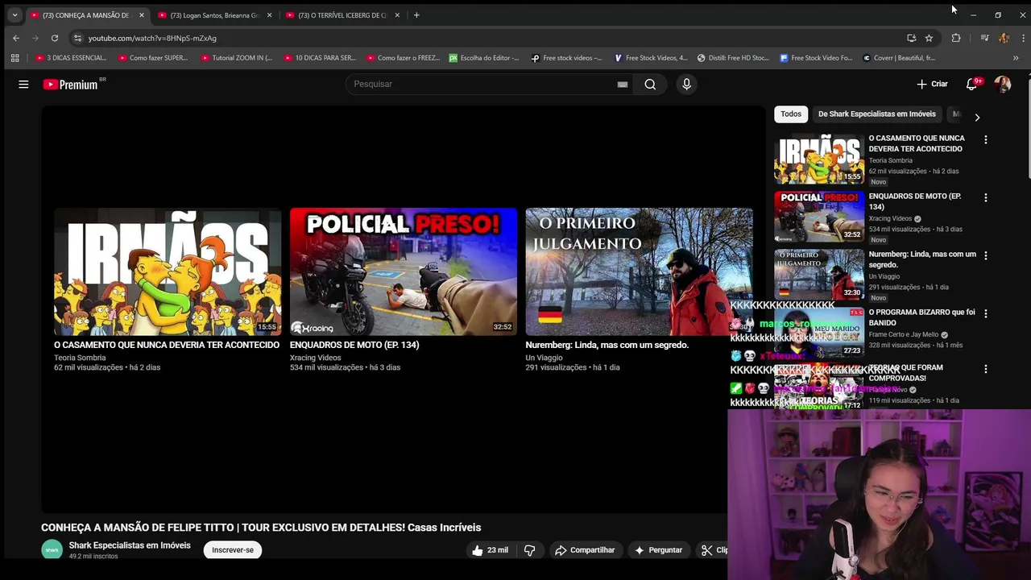Open media control icon in browser toolbar
The height and width of the screenshot is (580, 1031).
[x=984, y=38]
